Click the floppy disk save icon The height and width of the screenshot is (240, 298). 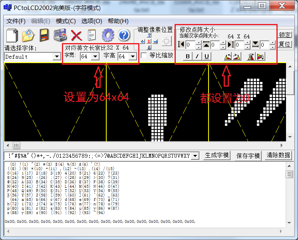(x=44, y=36)
